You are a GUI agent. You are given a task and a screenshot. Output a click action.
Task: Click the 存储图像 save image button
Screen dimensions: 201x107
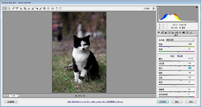click(11, 102)
